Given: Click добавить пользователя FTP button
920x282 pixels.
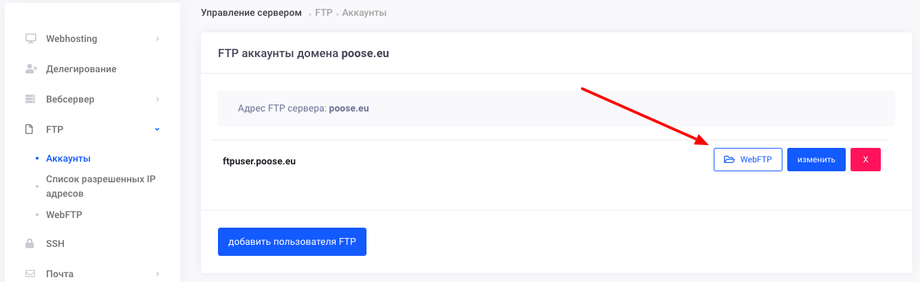Looking at the screenshot, I should coord(292,241).
